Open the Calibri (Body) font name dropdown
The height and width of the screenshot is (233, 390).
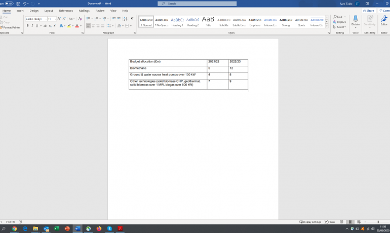click(35, 19)
